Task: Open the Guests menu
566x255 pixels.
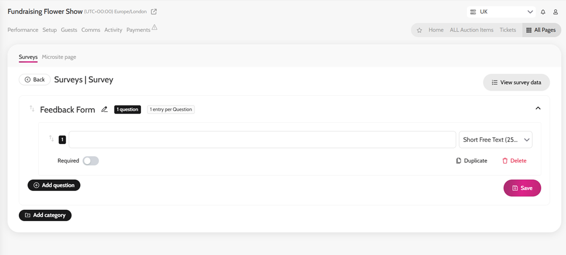Action: [x=69, y=30]
